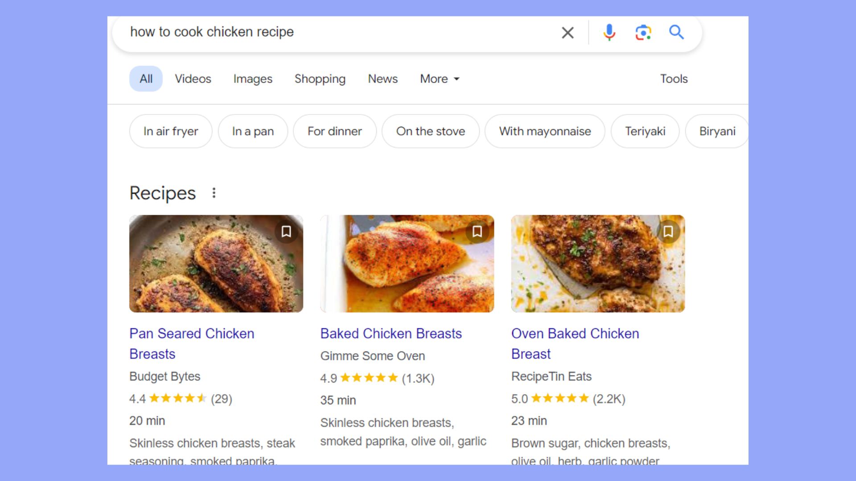Open the Recipes three-dot options menu
Viewport: 856px width, 481px height.
(x=214, y=192)
